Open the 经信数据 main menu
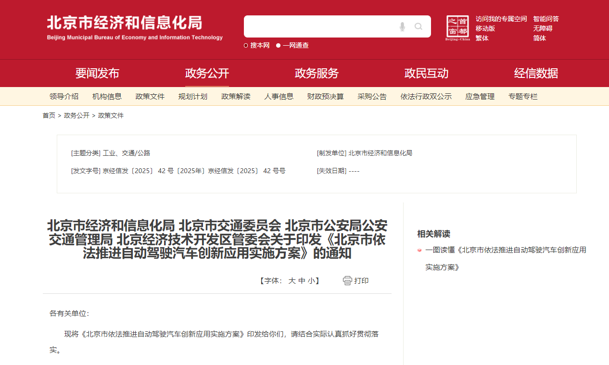Screen dimensions: 609x365 pyautogui.click(x=536, y=74)
